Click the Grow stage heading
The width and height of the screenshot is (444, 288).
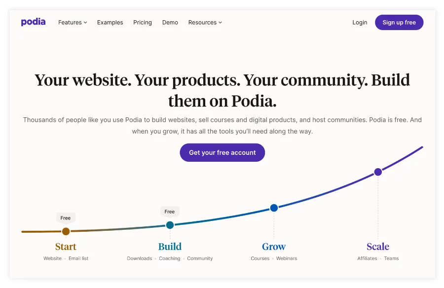pos(274,247)
